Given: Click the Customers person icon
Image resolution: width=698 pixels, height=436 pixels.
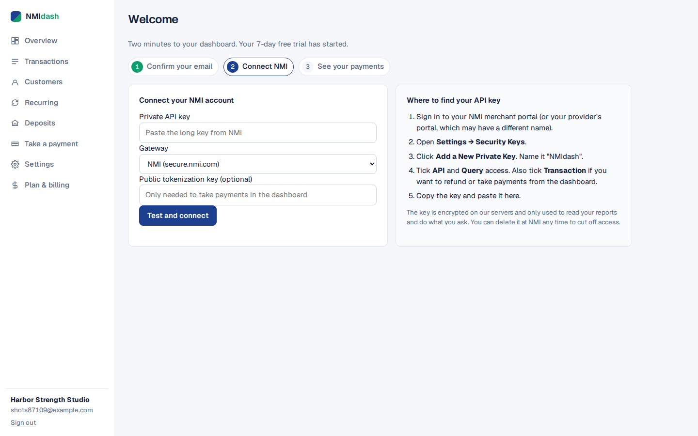Looking at the screenshot, I should (15, 82).
